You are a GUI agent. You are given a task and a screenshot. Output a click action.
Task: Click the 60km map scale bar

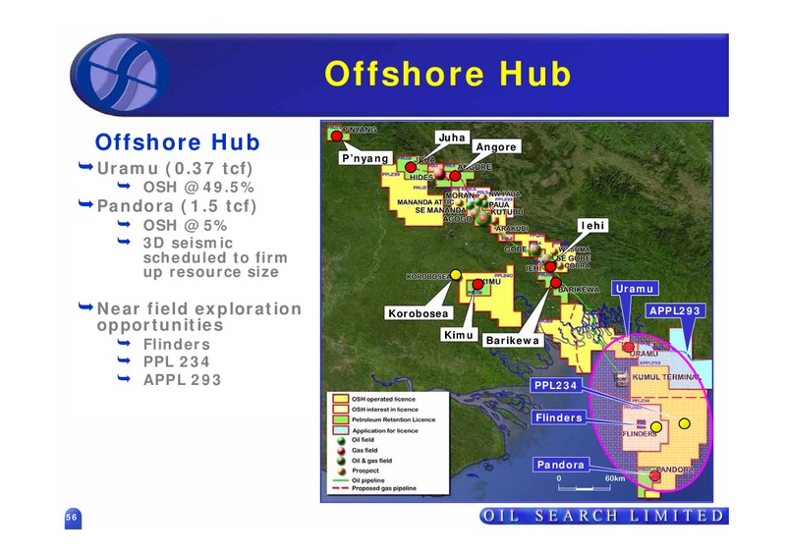pyautogui.click(x=584, y=488)
